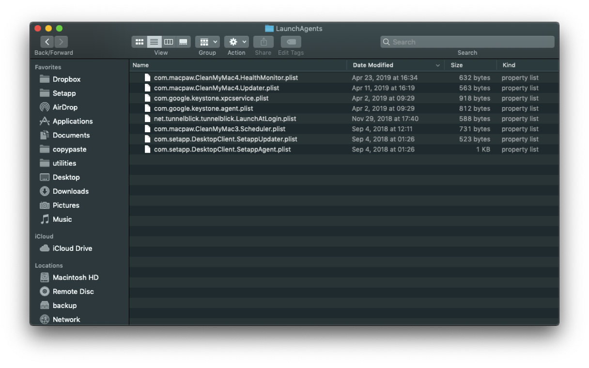Switch to column view
The width and height of the screenshot is (589, 368).
(x=169, y=42)
